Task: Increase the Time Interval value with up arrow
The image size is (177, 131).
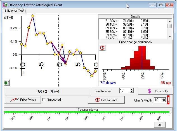Action: [132, 90]
